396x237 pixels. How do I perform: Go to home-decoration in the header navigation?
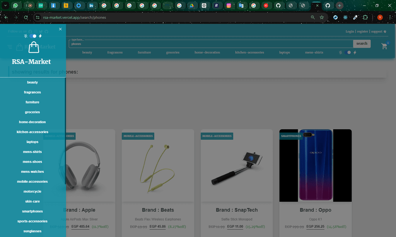(x=207, y=52)
